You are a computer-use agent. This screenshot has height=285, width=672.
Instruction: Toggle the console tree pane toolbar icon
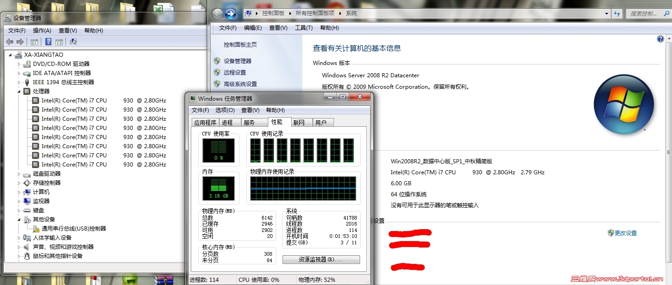pos(34,42)
